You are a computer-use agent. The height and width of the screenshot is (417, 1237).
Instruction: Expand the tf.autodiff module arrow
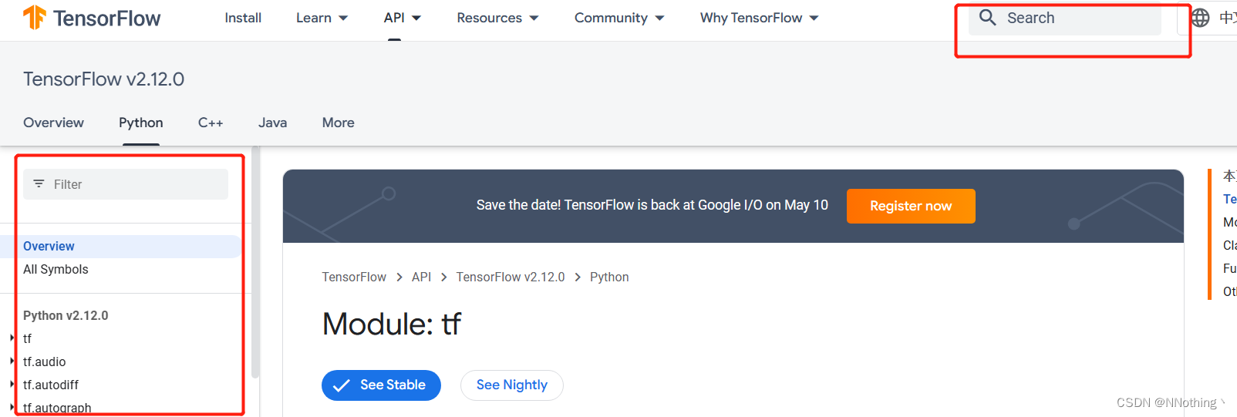coord(12,385)
